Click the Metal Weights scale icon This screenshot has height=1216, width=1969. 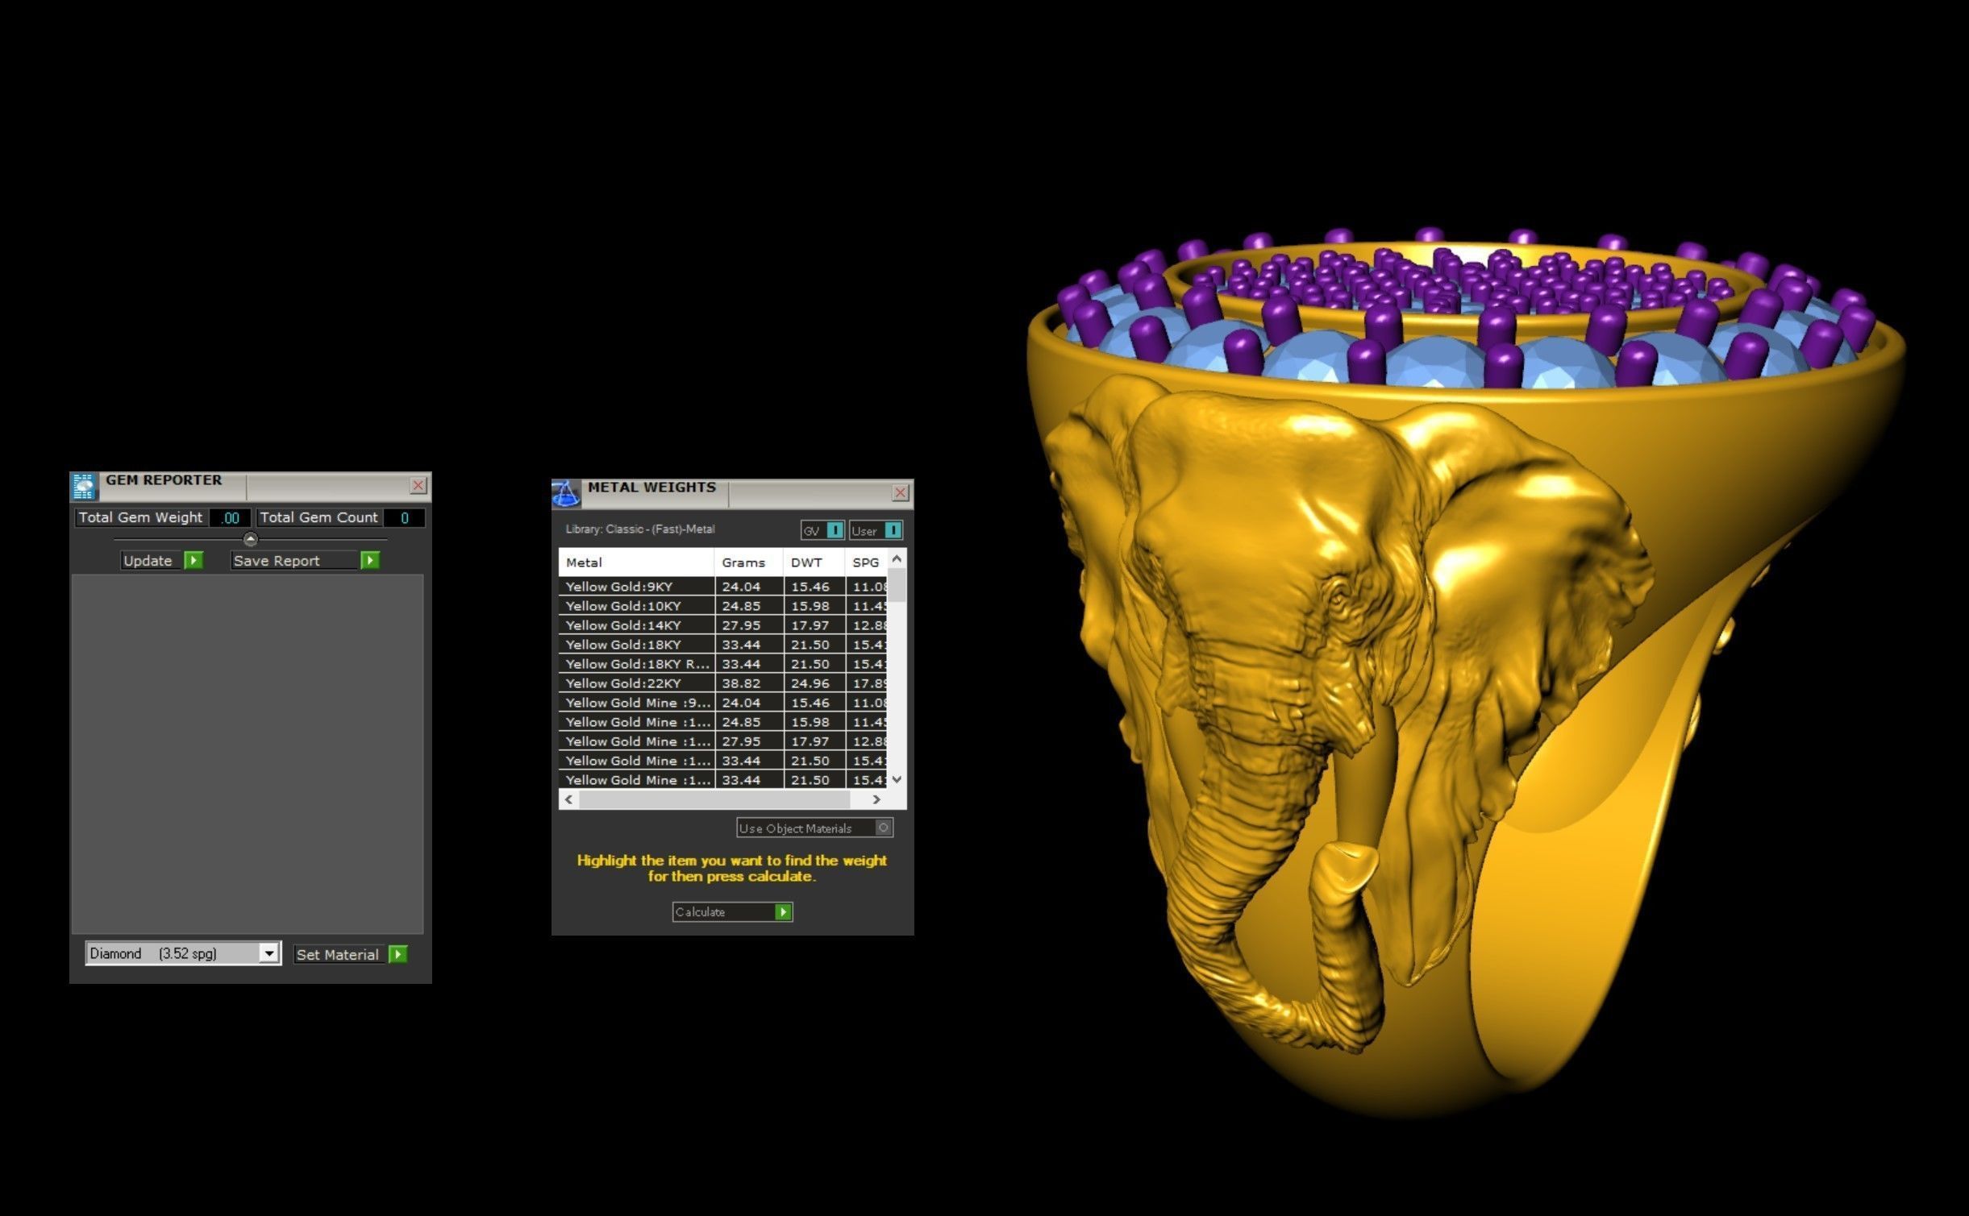coord(565,493)
